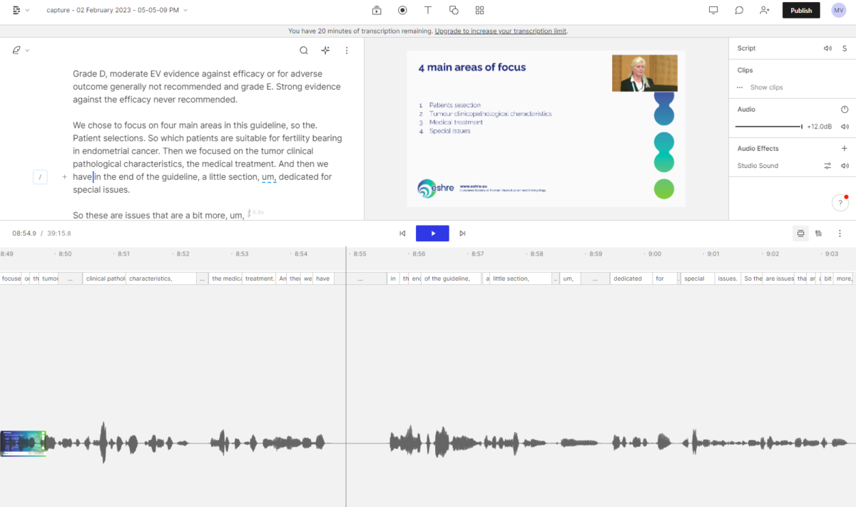
Task: Open the timeline three-dot options menu
Action: click(x=840, y=234)
